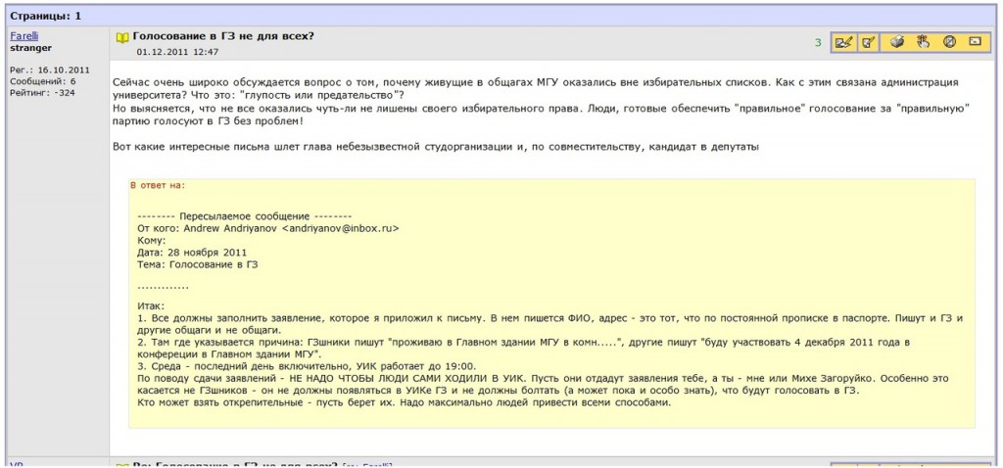Click the 'stranger' user title

[31, 48]
